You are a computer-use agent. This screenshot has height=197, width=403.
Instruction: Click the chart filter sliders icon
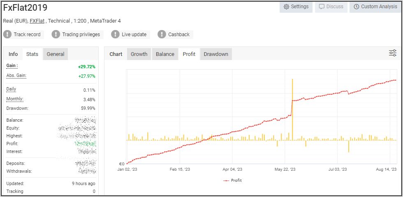click(393, 53)
